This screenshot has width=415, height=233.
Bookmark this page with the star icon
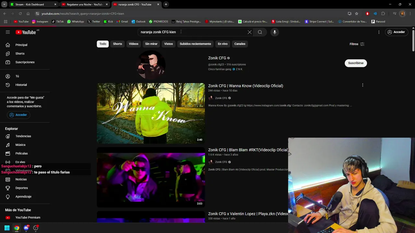tap(357, 14)
